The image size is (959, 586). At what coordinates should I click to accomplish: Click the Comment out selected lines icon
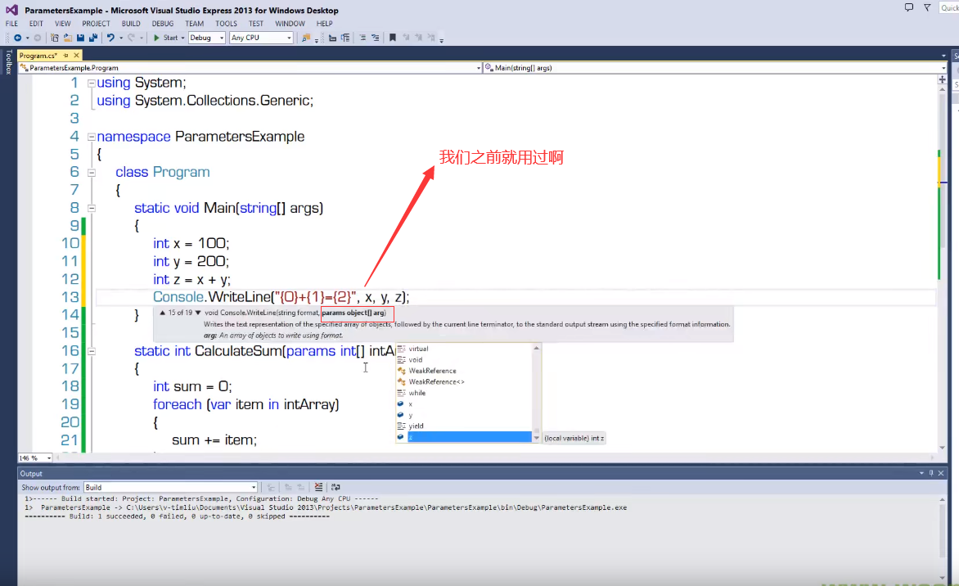pyautogui.click(x=362, y=38)
